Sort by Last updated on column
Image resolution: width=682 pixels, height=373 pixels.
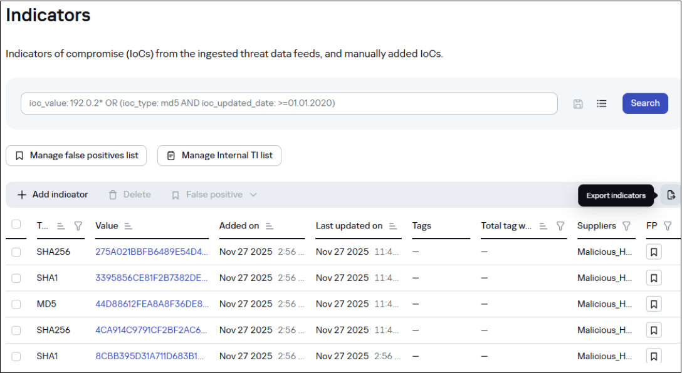[393, 226]
